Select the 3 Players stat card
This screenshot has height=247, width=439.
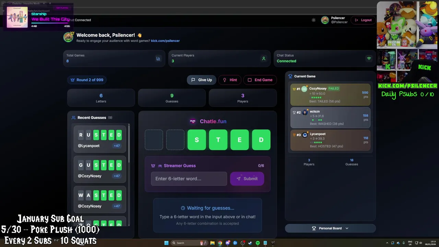tap(242, 98)
